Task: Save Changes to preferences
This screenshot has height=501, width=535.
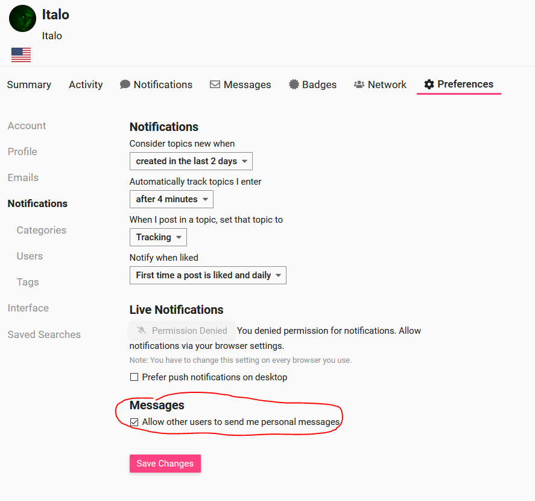Action: (165, 464)
